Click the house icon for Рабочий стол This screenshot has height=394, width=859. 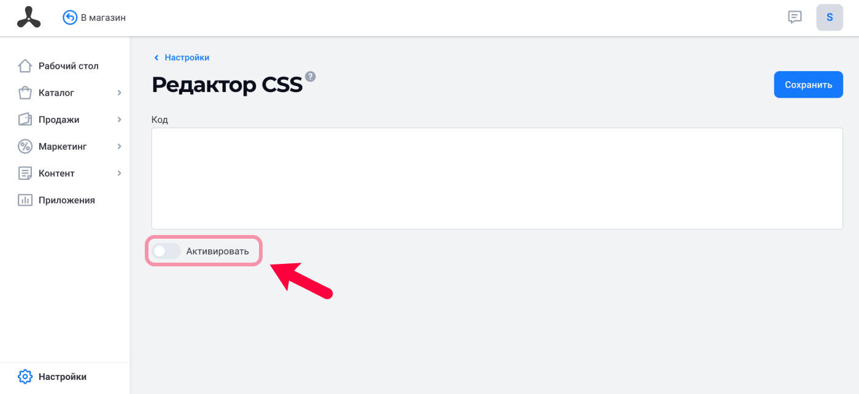25,66
